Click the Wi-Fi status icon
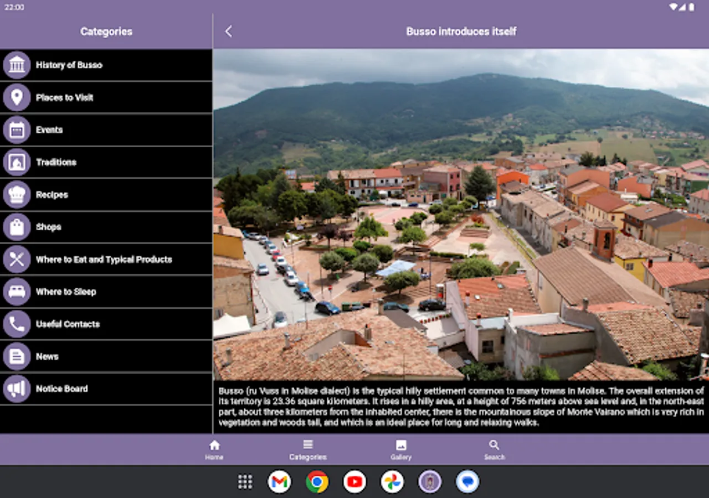 click(x=673, y=7)
